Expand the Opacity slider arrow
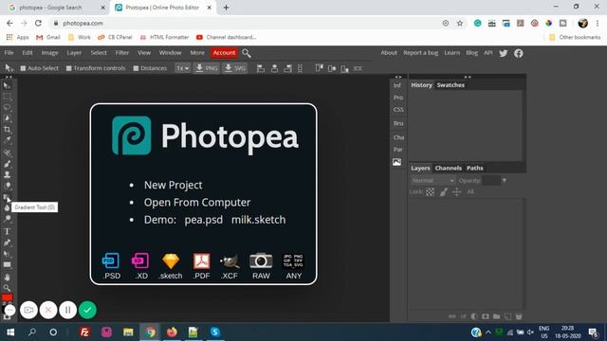The height and width of the screenshot is (341, 607). (x=504, y=181)
